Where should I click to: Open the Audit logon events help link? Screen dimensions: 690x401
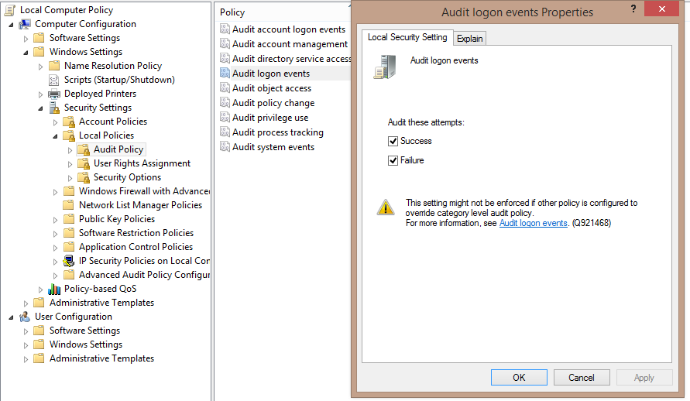[x=534, y=223]
